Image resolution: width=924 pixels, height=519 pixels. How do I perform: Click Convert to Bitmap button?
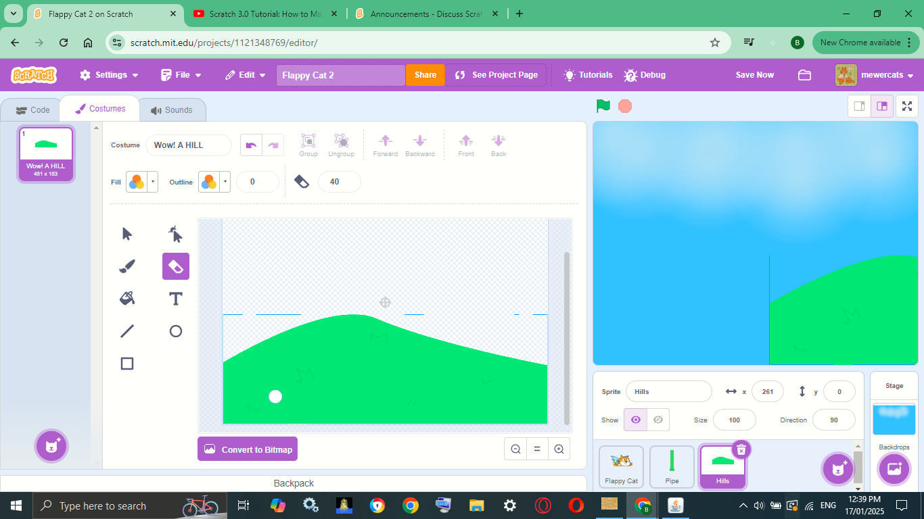tap(248, 449)
